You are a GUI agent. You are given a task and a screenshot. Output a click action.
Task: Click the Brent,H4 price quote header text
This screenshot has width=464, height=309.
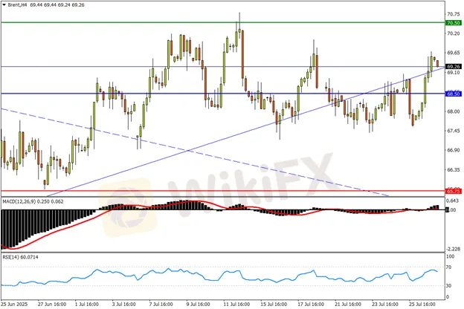(46, 5)
